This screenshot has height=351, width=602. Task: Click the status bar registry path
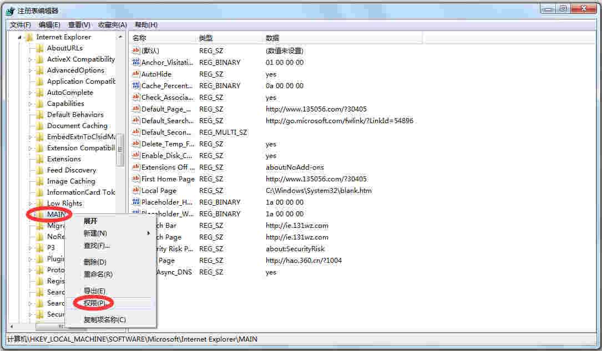coord(133,339)
